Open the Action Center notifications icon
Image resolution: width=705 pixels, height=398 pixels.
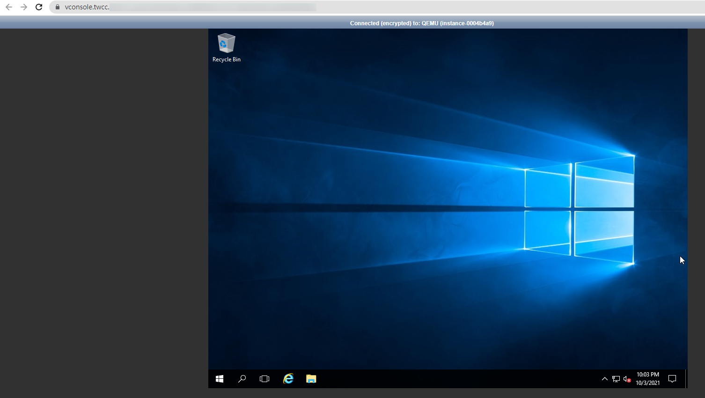[x=672, y=379]
